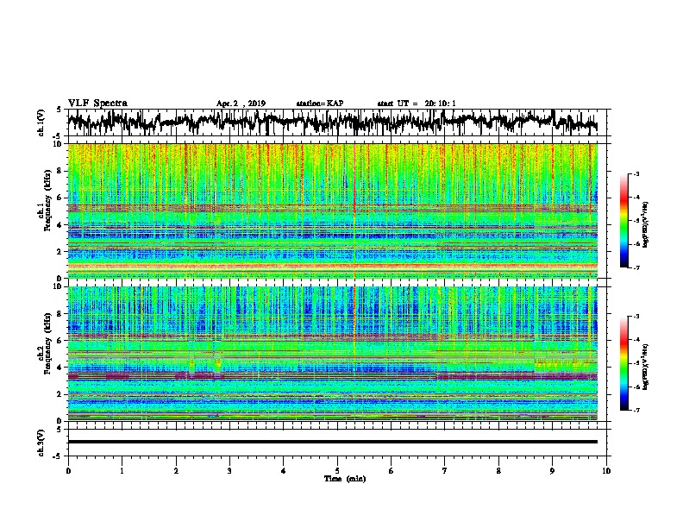
Task: Click the "-7" tick on ch.2 color bar
Action: 636,411
